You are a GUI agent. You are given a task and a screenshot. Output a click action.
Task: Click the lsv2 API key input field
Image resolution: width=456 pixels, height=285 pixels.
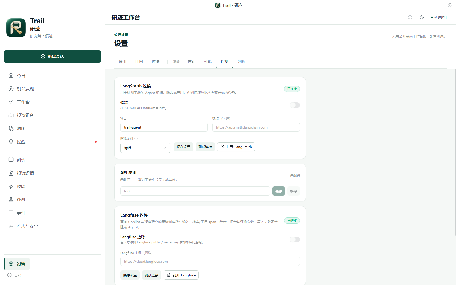pyautogui.click(x=195, y=191)
